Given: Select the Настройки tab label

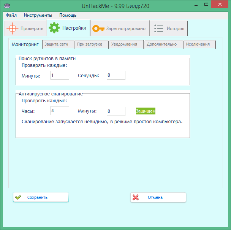Looking at the screenshot, I should click(74, 28).
